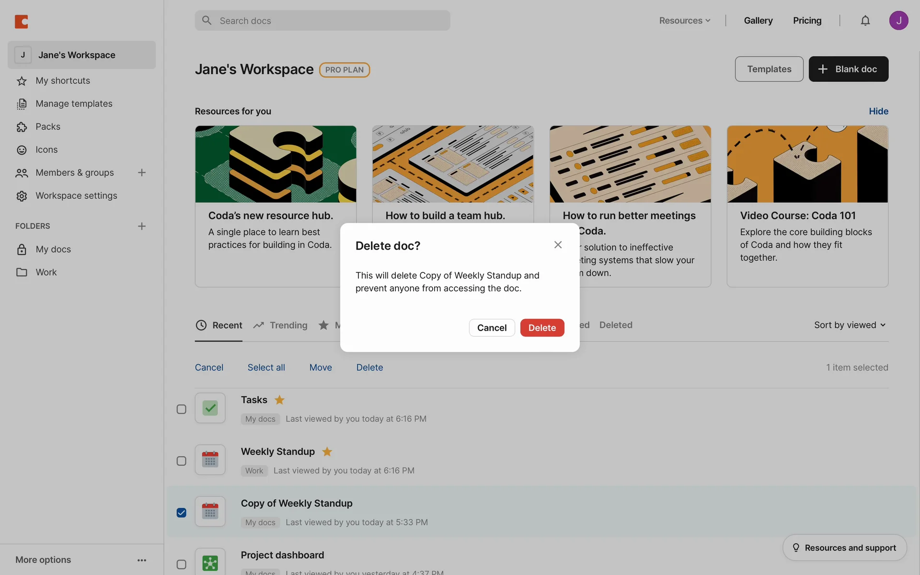Open More options ellipsis menu
Screen dimensions: 920x575
click(142, 560)
